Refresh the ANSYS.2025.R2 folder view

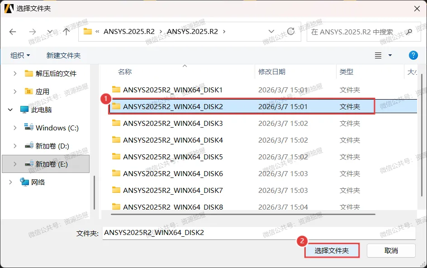pos(291,31)
